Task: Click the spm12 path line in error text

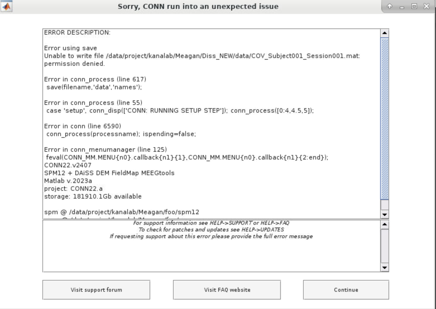Action: point(121,212)
